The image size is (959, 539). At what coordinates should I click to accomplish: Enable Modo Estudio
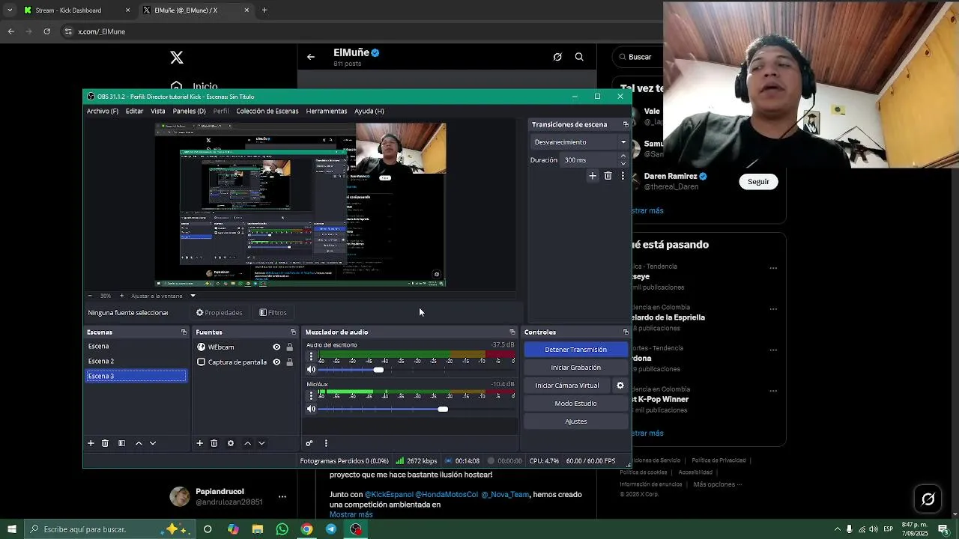pos(575,404)
